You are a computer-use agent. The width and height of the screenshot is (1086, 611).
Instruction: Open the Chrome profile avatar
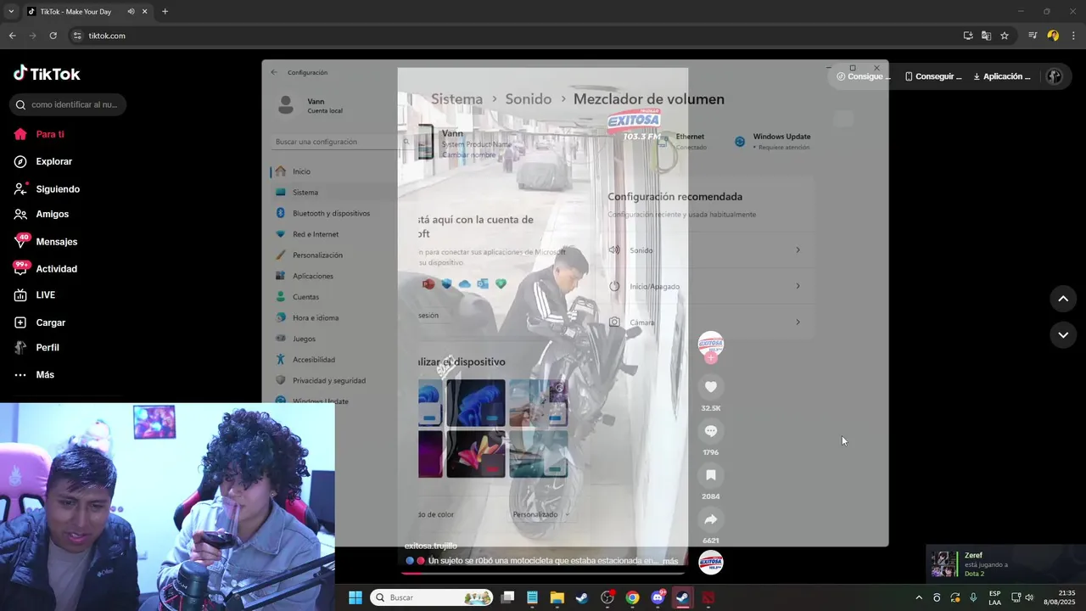coord(1053,36)
